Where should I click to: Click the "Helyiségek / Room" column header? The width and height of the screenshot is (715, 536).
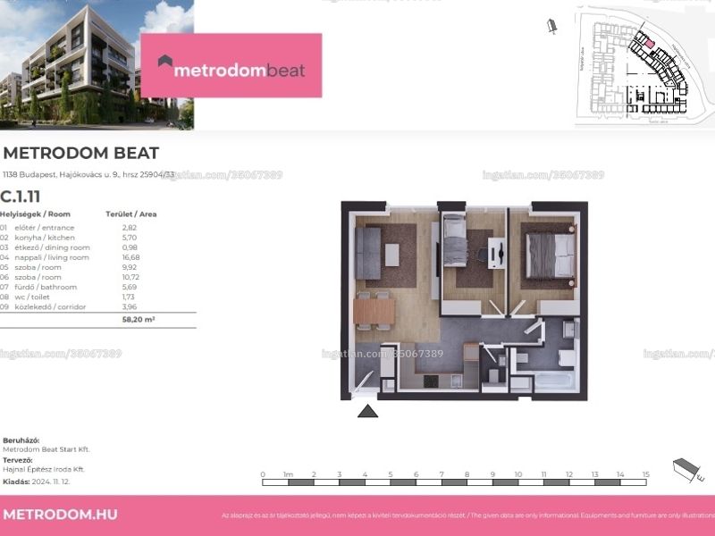pyautogui.click(x=36, y=214)
